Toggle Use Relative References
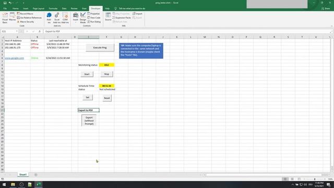Viewport: 334px width, 188px height. pos(29,18)
